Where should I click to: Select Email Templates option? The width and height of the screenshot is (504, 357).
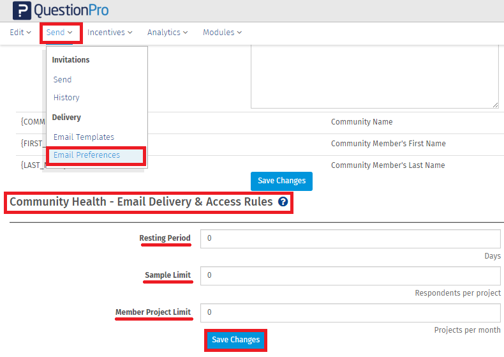[x=84, y=137]
